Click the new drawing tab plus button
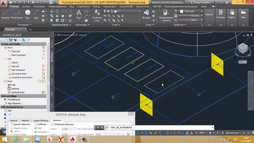Viewport: 254px width, 143px height. [x=30, y=30]
